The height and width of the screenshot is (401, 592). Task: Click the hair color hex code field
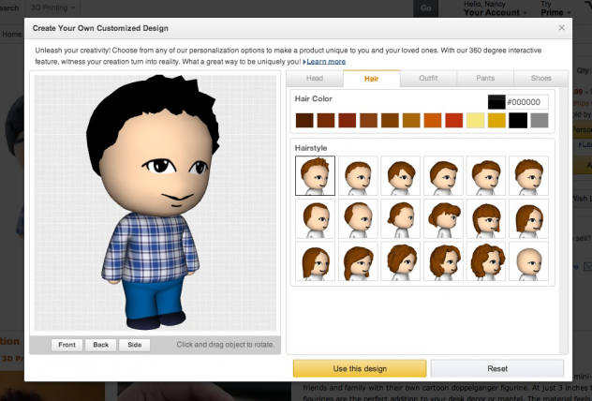[x=526, y=102]
